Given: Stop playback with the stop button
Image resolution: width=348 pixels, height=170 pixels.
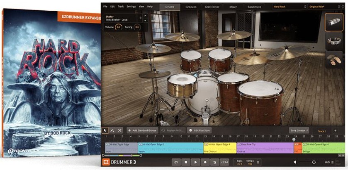Looking at the screenshot, I should click(186, 162).
